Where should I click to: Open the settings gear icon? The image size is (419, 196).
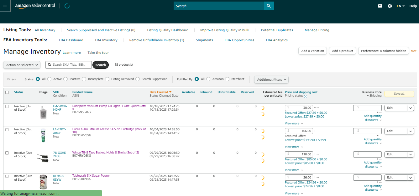coord(390,6)
